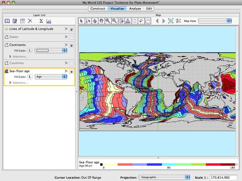Click Continents Fill Color legend button

coord(30,50)
